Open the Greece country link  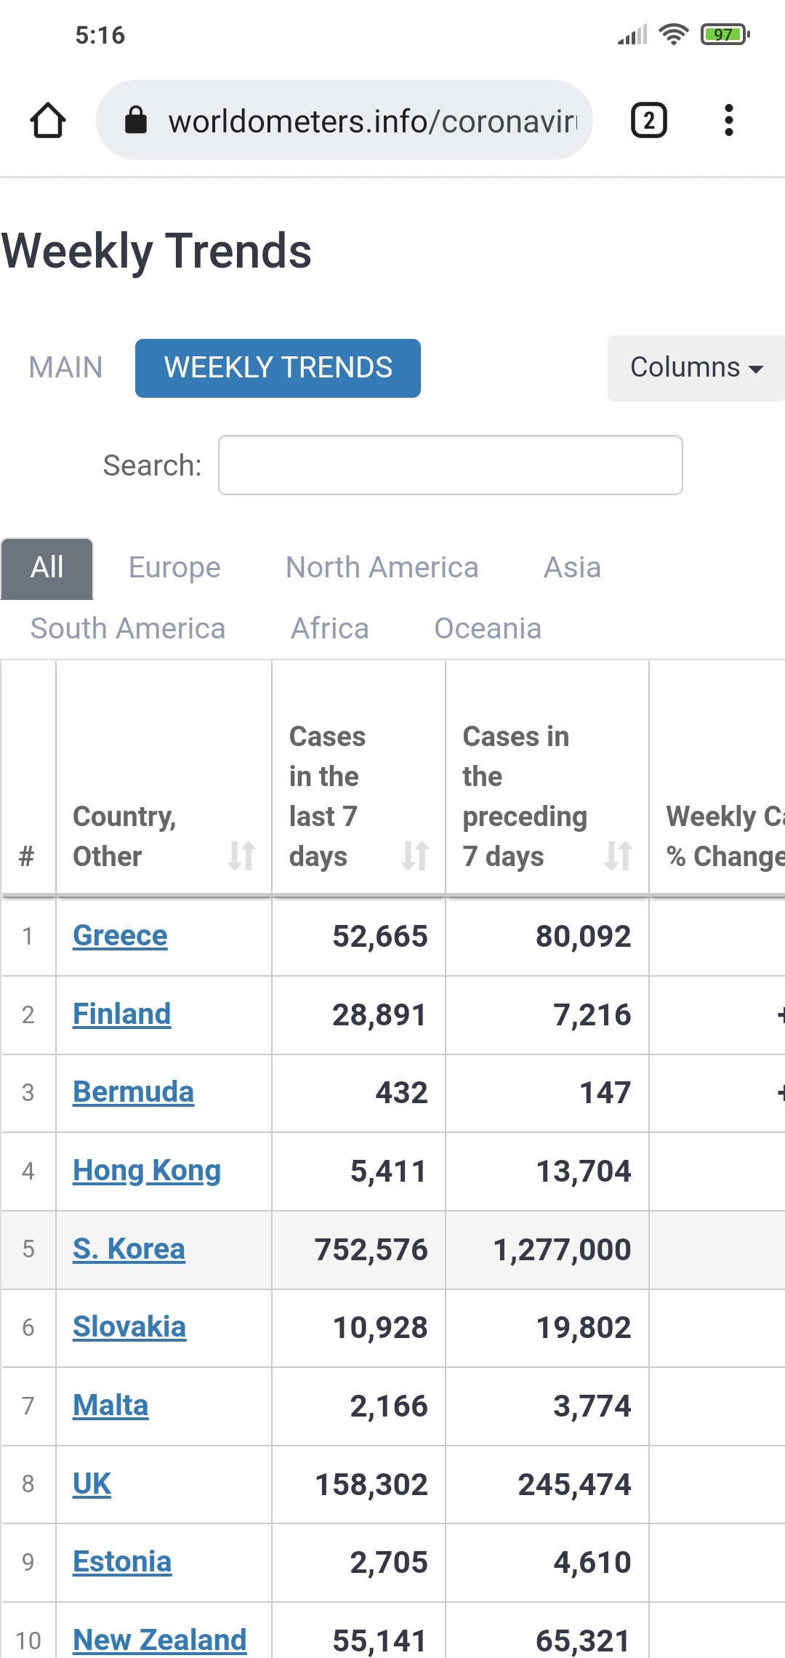(120, 935)
